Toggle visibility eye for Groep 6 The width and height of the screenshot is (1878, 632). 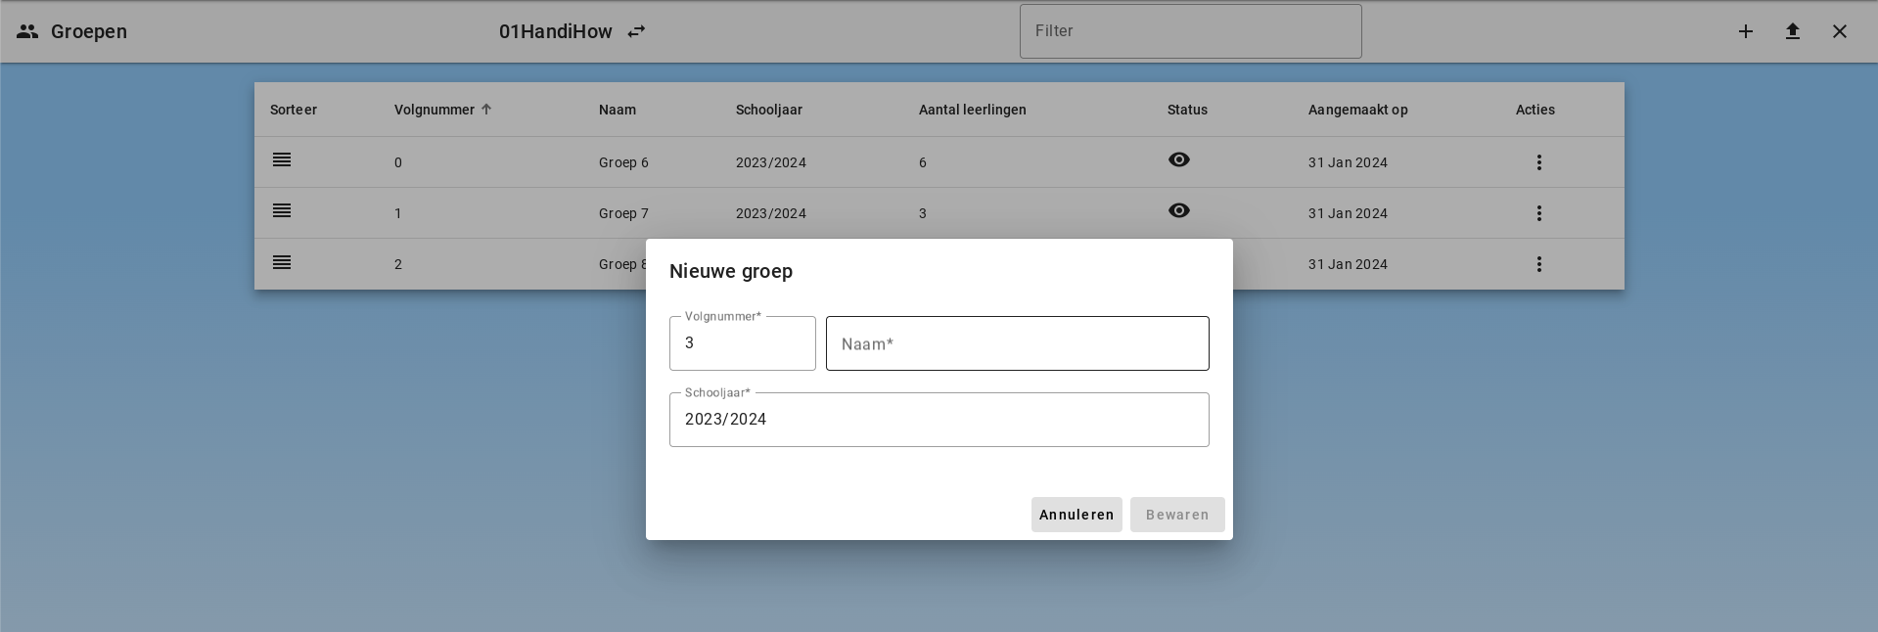point(1178,160)
